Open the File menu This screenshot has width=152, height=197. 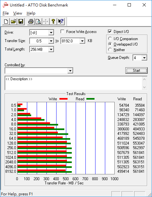click(6, 13)
